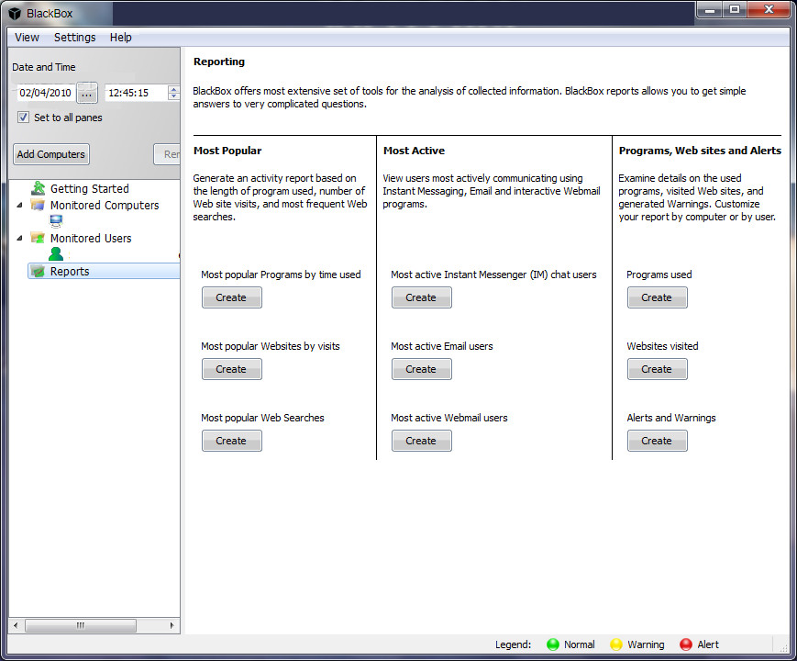
Task: Select the computer icon under Monitored Computers
Action: click(x=56, y=221)
